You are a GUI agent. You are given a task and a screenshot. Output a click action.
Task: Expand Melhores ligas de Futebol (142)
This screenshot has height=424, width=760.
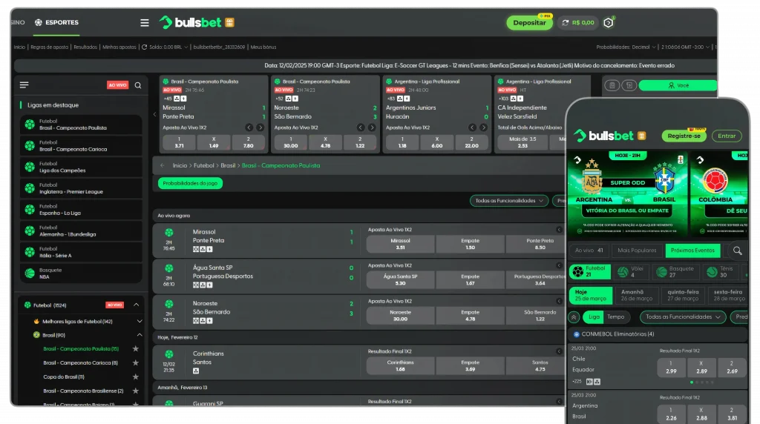140,322
